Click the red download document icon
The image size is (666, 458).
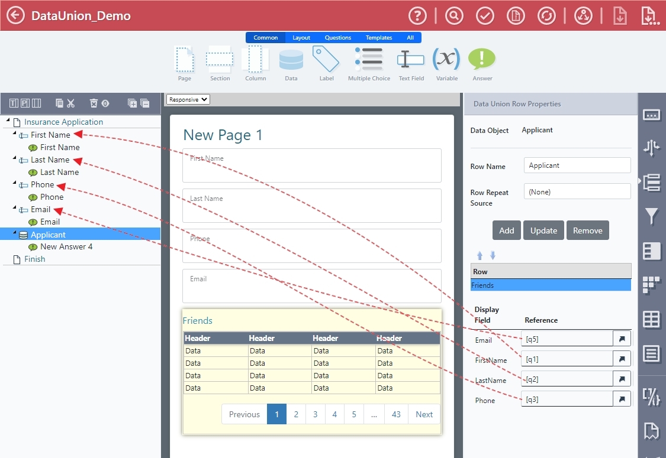point(620,16)
